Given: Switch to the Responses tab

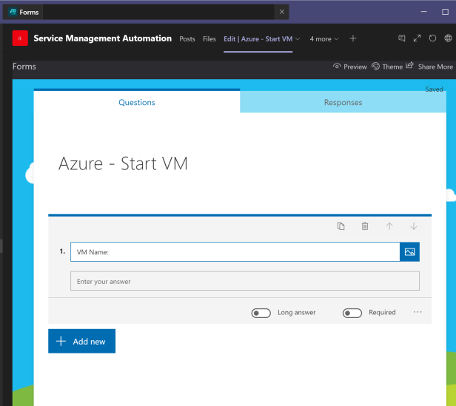Looking at the screenshot, I should (x=343, y=102).
